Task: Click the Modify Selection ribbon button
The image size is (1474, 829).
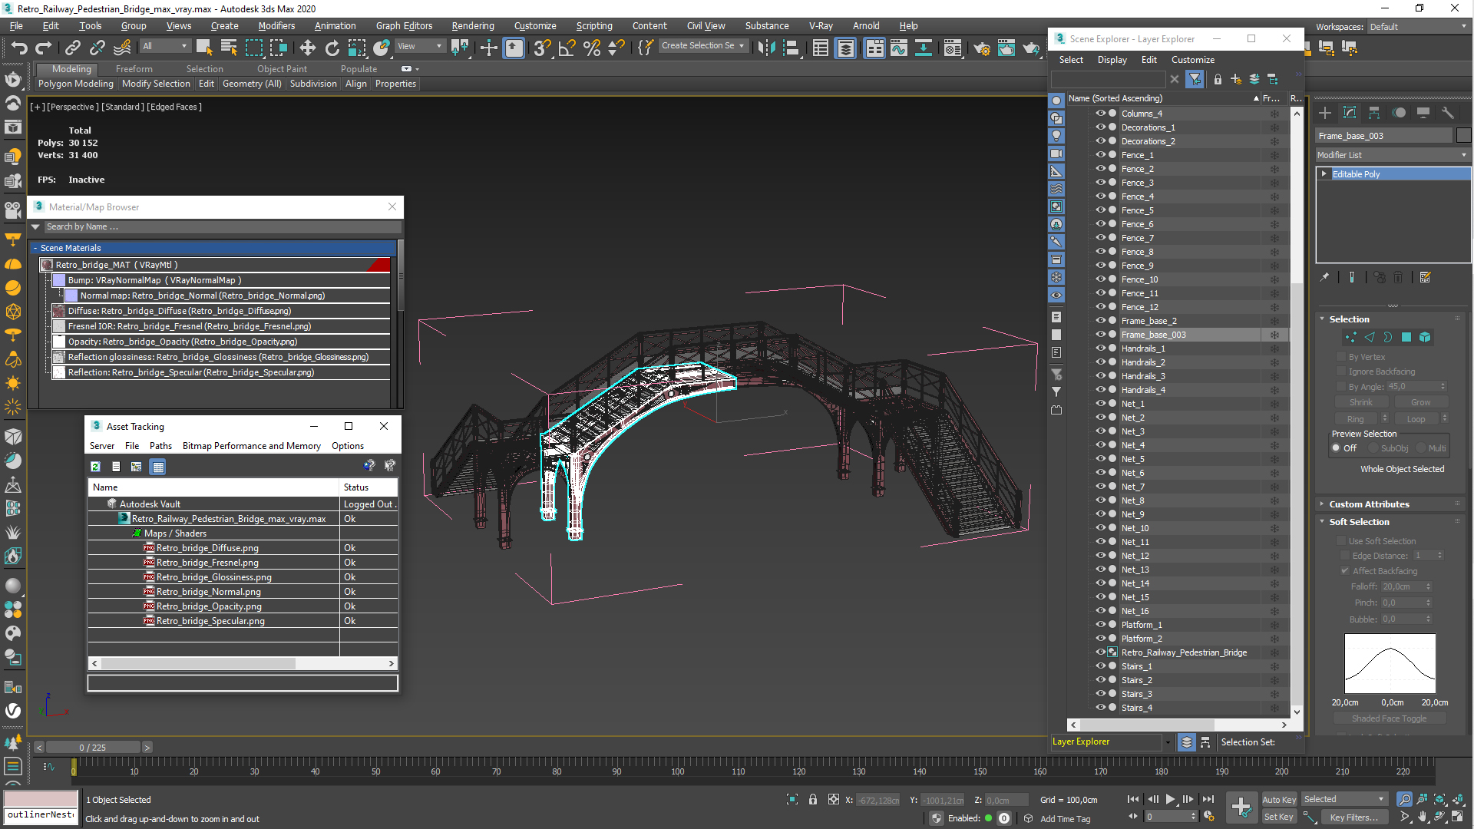Action: [155, 84]
